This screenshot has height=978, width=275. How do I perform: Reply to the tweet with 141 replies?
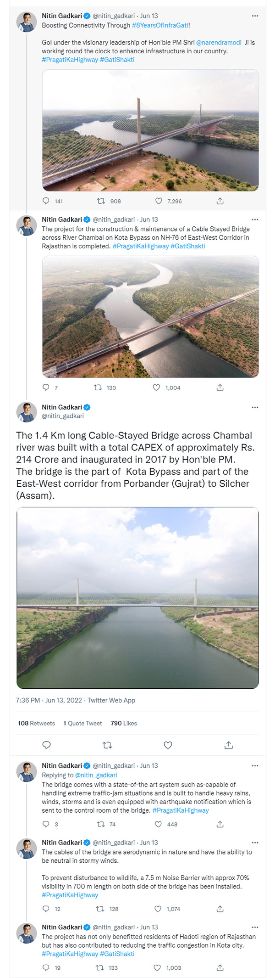[46, 201]
